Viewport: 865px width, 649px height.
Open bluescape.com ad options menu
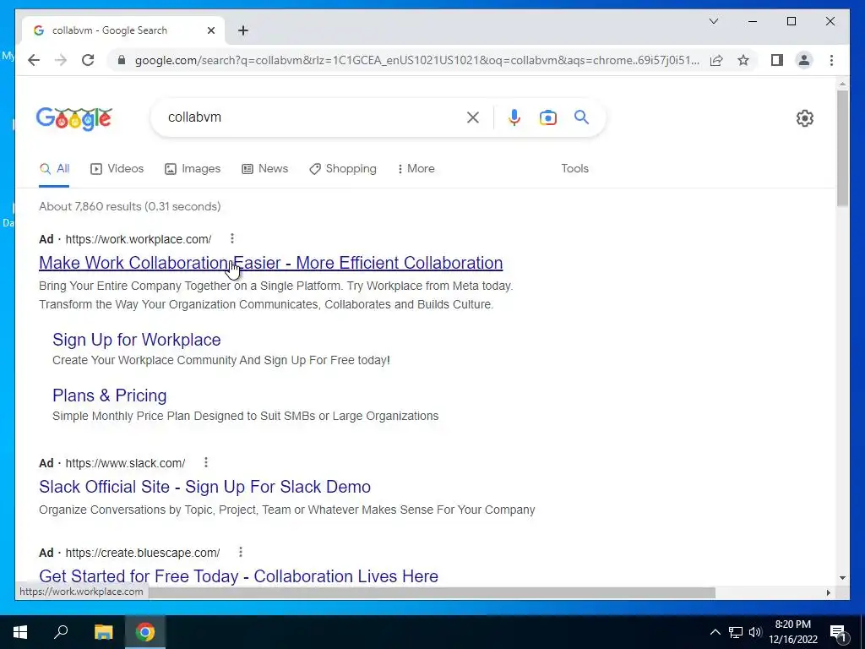tap(240, 552)
